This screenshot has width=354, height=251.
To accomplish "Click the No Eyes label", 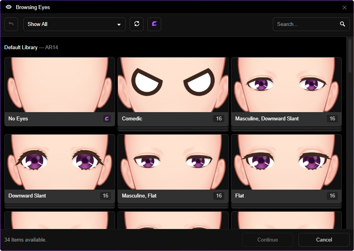I will (x=18, y=118).
